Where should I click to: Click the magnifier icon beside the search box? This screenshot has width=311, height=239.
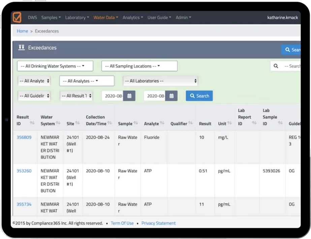click(276, 66)
